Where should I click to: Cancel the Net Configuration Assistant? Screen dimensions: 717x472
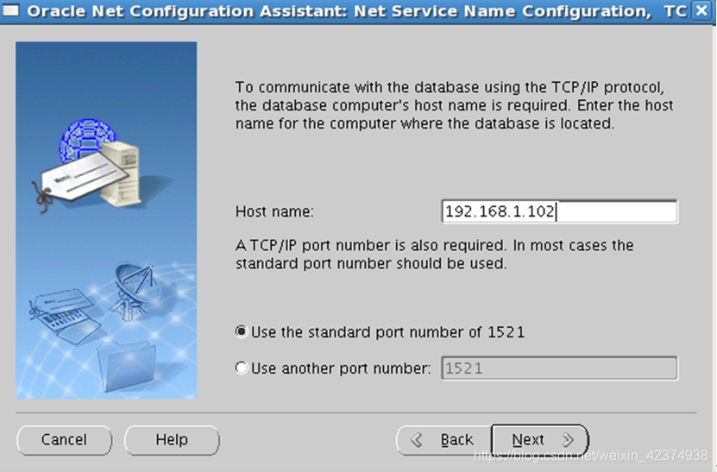tap(65, 440)
